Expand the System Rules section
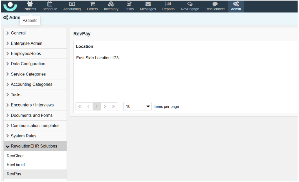Viewport: 299px width, 182px height. (35, 136)
